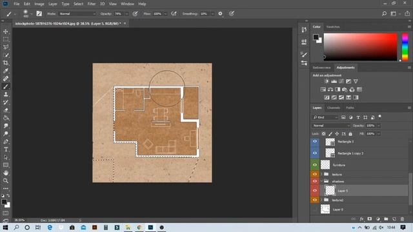Select the Crop tool
This screenshot has width=413, height=232.
(x=6, y=63)
